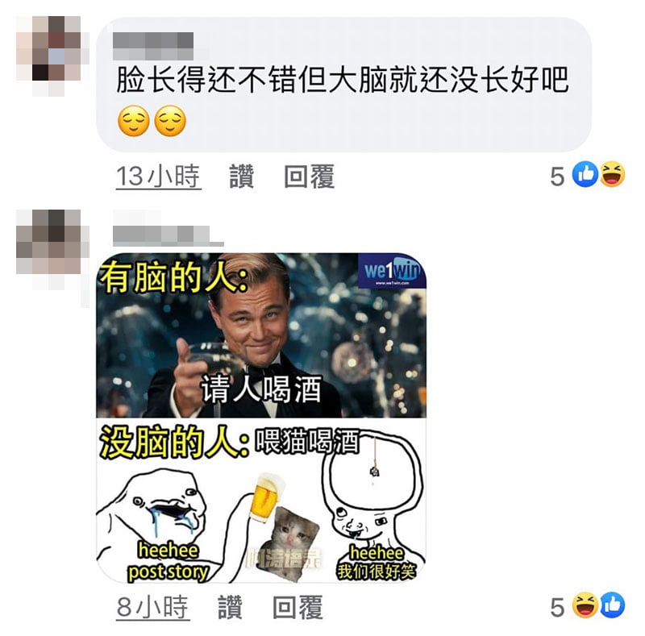Click the haha reaction icon under the meme comment
Screen dimensions: 645x636
585,605
